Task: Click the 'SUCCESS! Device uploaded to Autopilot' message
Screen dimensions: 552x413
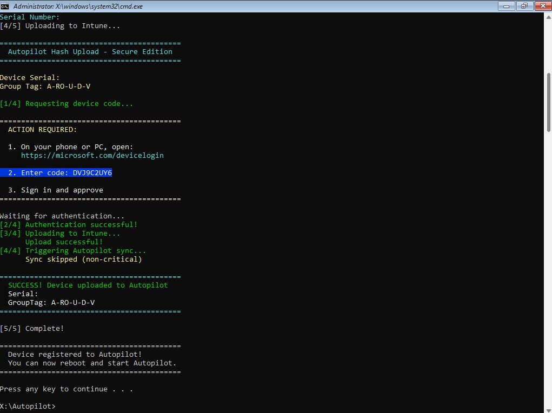Action: pyautogui.click(x=88, y=285)
